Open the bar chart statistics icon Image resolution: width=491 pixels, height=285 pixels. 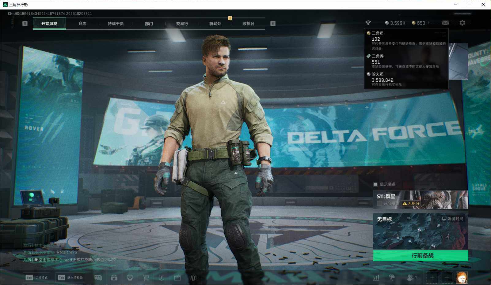coord(376,277)
